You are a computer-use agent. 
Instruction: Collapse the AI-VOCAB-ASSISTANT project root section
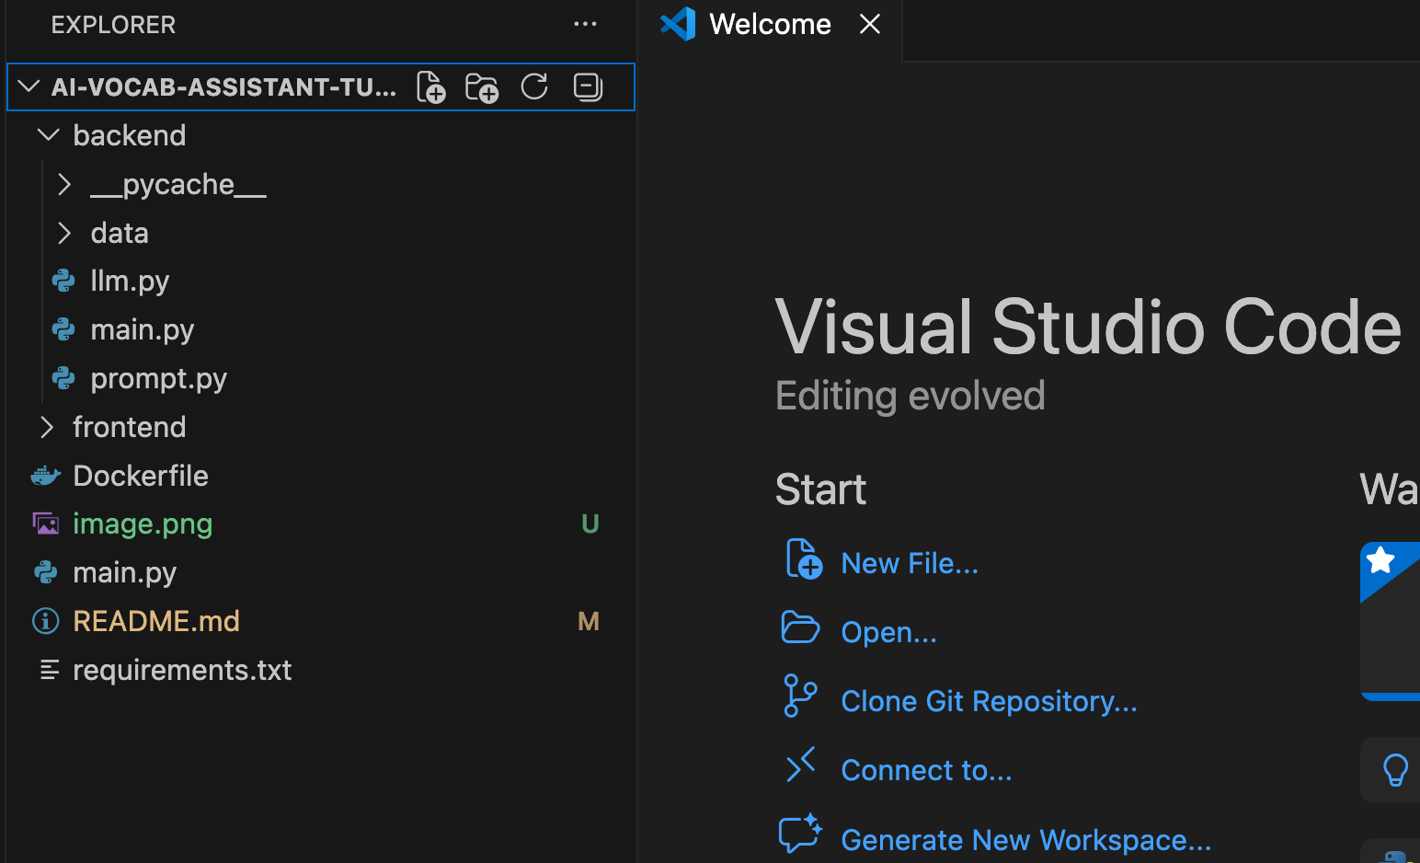29,87
